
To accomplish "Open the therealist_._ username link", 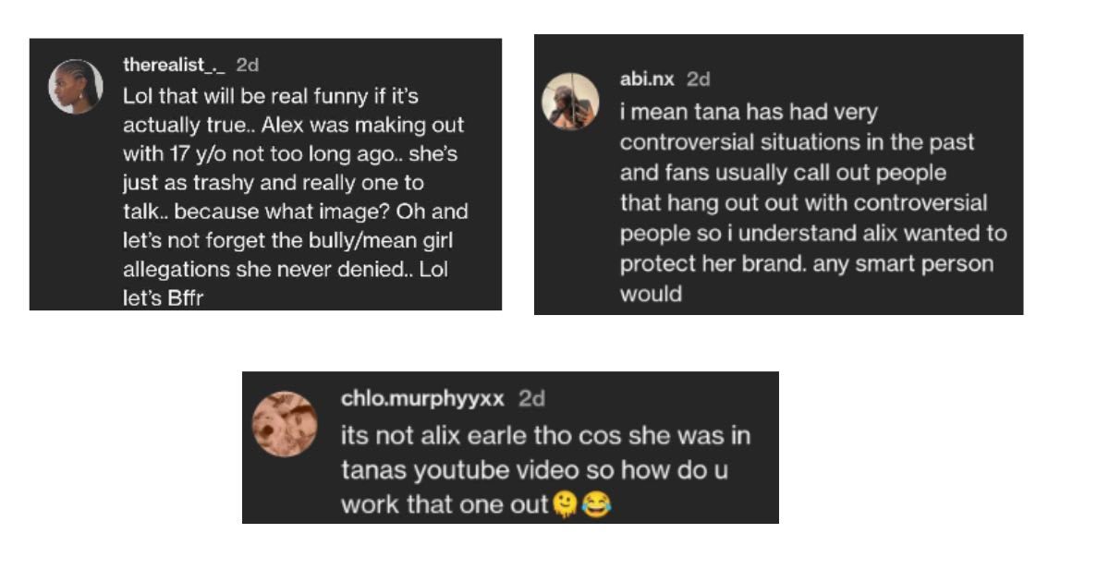I will 174,65.
